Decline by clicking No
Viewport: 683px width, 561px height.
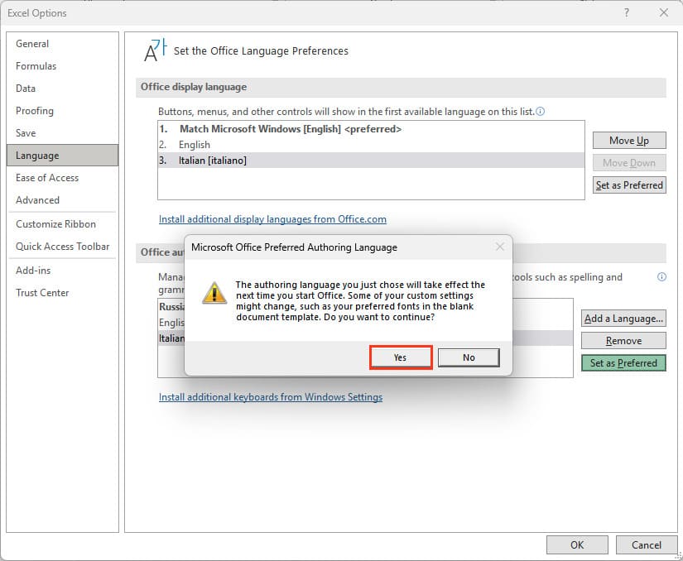point(469,357)
